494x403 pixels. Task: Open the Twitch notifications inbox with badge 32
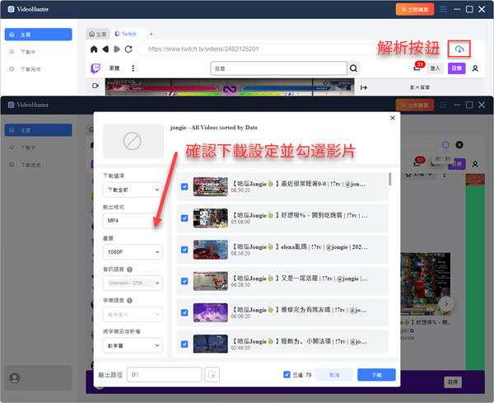click(418, 68)
